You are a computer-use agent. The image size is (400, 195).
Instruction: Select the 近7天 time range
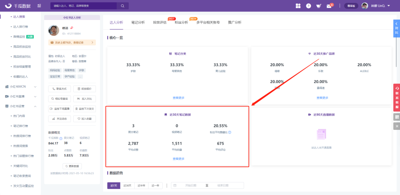[x=114, y=186]
